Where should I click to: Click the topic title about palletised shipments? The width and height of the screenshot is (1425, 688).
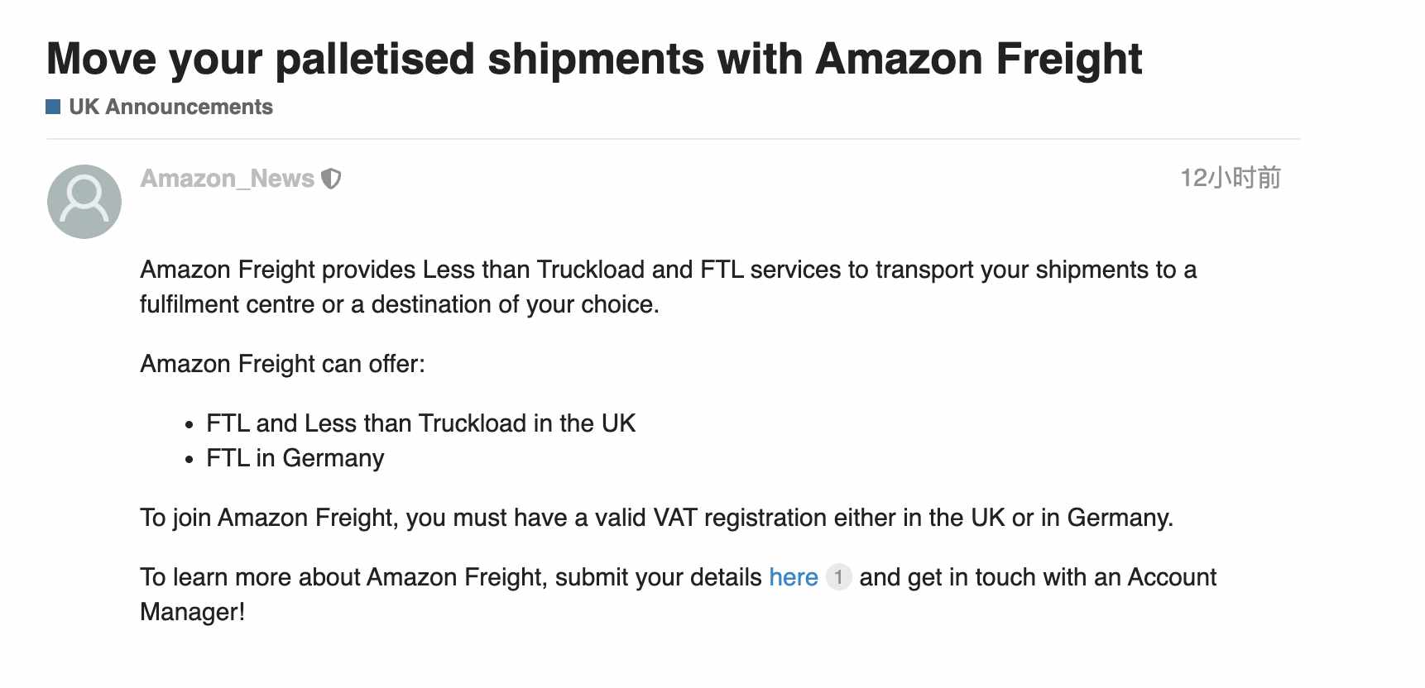[594, 59]
